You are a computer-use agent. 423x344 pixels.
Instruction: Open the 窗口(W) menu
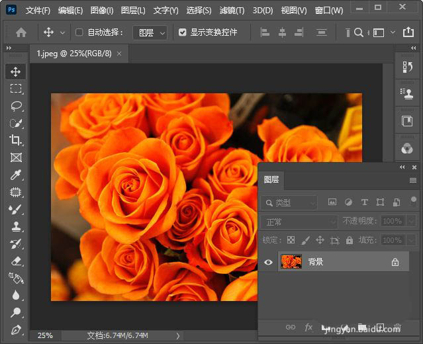coord(329,11)
